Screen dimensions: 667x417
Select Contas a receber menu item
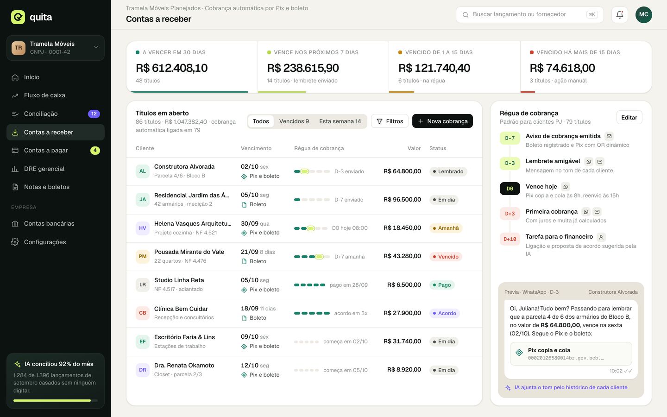[56, 132]
